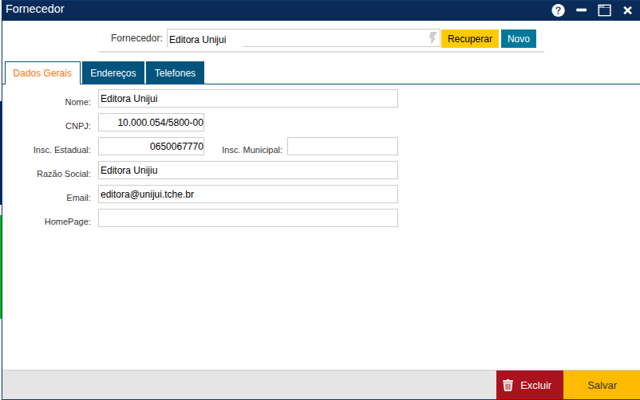Open the help question mark icon
The width and height of the screenshot is (640, 400).
click(x=558, y=10)
